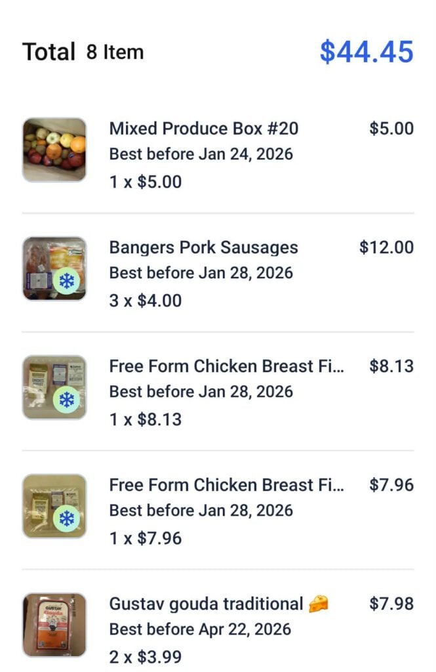
Task: Tap the Gustav gouda package thumbnail
Action: pos(54,625)
